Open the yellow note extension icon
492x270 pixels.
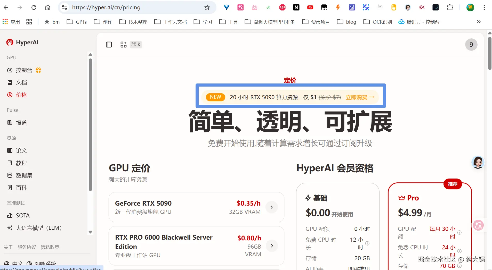point(394,7)
